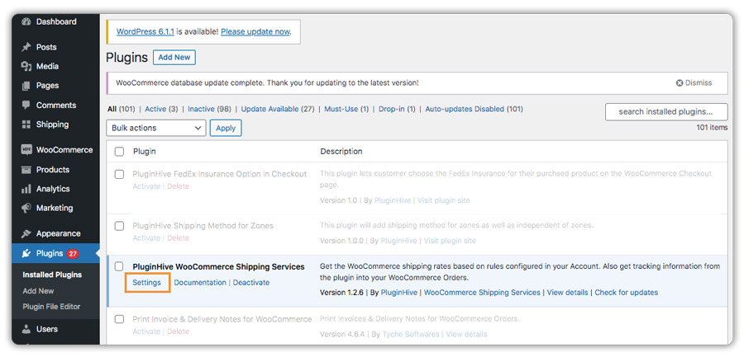
Task: Check PluginHive WooCommerce Shipping Services plugin
Action: pyautogui.click(x=120, y=266)
